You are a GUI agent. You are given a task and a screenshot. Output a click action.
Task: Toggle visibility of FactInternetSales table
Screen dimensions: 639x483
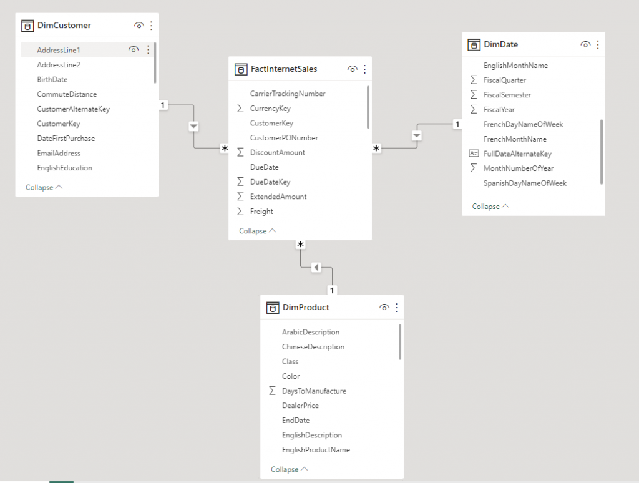(352, 69)
